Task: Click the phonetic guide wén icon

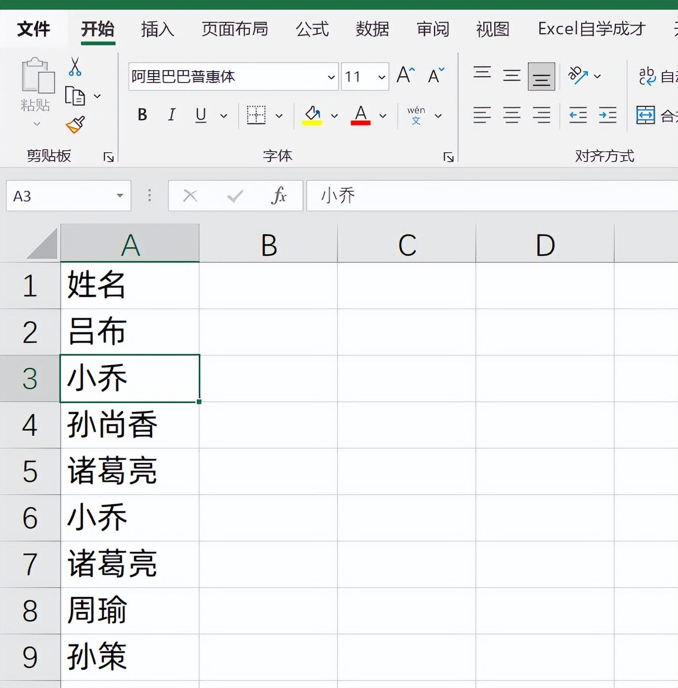Action: click(x=416, y=115)
